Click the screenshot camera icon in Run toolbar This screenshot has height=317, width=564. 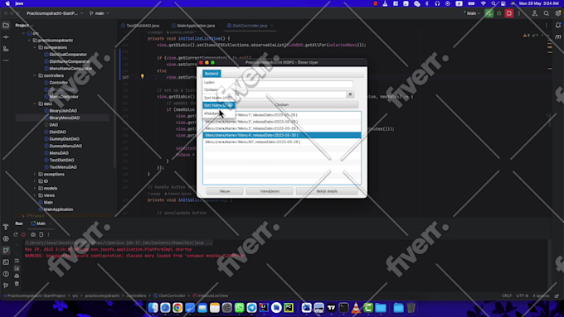33,234
